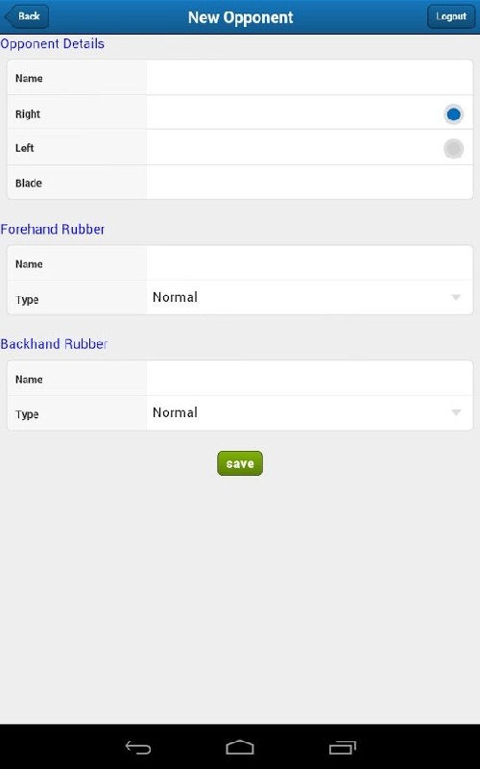Click the Backhand Rubber Name field
This screenshot has height=769, width=480.
309,379
